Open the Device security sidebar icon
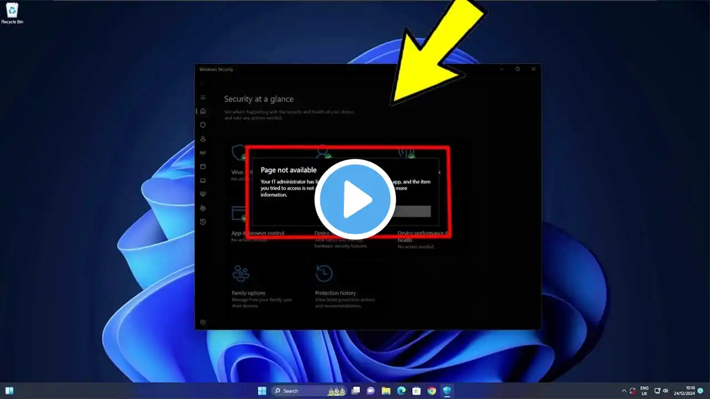This screenshot has width=710, height=399. pos(203,181)
